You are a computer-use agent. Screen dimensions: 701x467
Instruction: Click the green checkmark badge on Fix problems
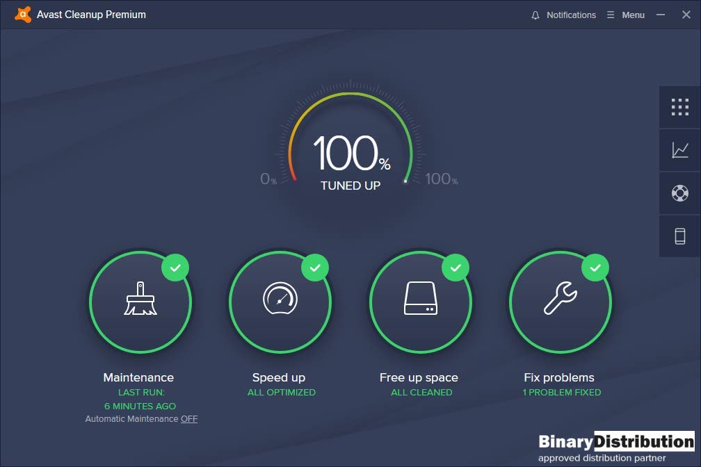595,268
